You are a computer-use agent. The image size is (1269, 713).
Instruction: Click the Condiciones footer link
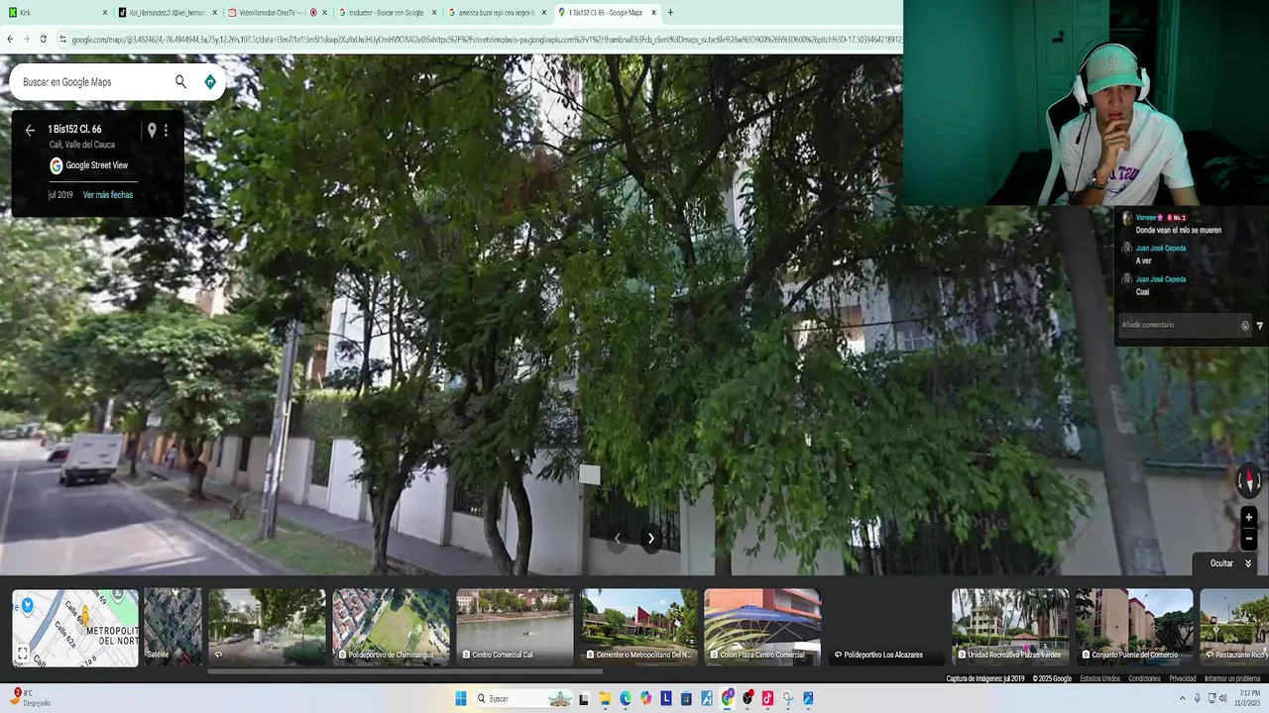[x=1144, y=678]
